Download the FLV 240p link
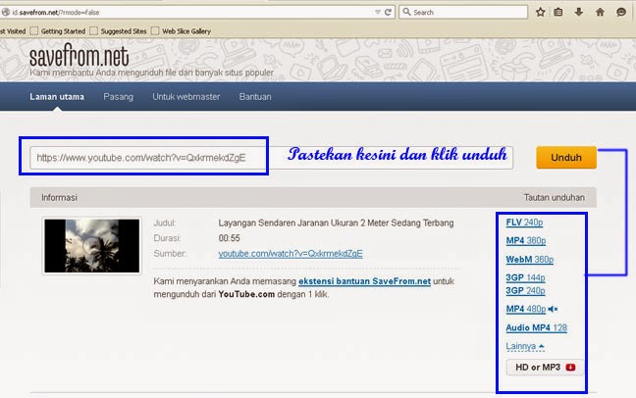 click(x=524, y=223)
